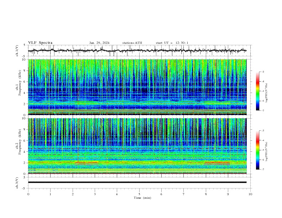Viewport: 282px width, 218px height.
Task: Click the ch.2 PSD color scale bar
Action: [x=257, y=150]
